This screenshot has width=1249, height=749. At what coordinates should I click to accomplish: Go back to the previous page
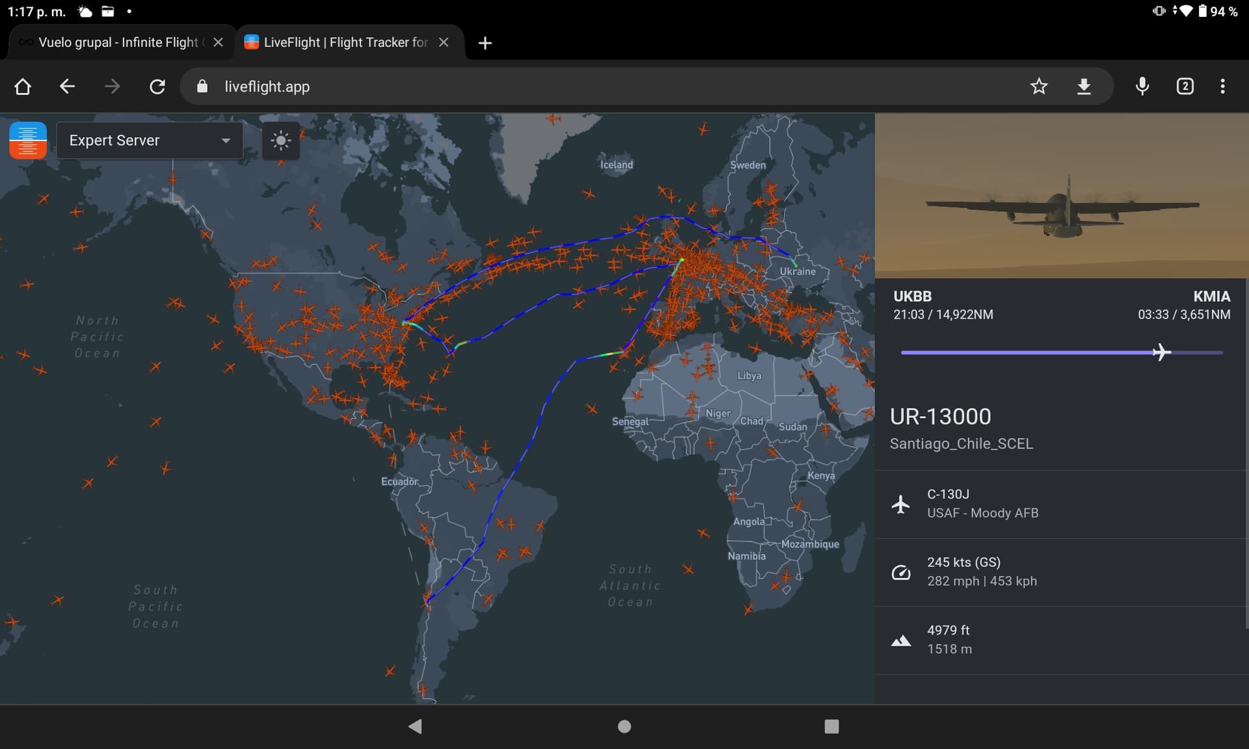pyautogui.click(x=68, y=86)
